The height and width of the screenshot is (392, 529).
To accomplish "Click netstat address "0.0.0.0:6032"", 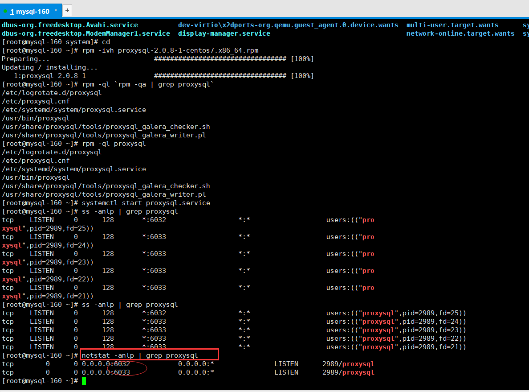I will click(x=106, y=364).
